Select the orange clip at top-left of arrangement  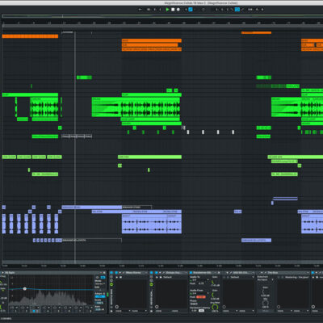pyautogui.click(x=30, y=36)
